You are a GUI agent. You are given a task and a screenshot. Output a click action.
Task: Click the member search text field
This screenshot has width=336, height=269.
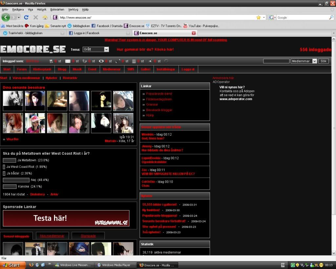[276, 61]
